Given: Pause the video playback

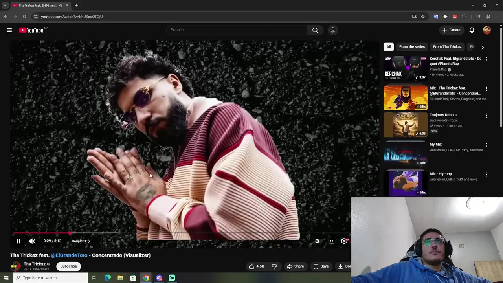Looking at the screenshot, I should [x=18, y=241].
